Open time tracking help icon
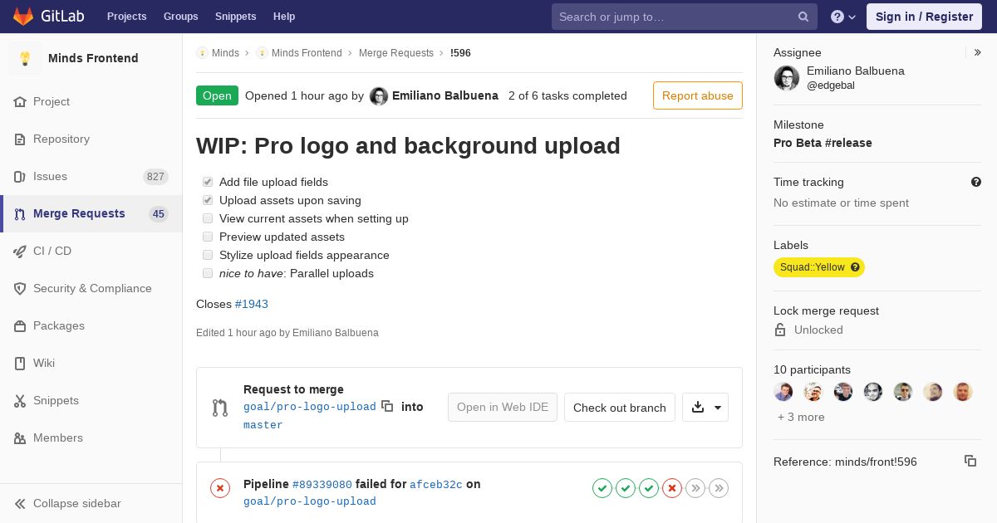 976,182
